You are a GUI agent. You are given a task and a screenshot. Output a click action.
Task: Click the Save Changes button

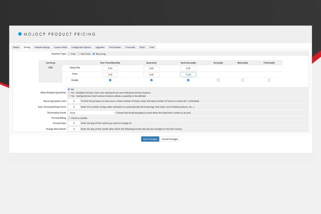tap(150, 139)
